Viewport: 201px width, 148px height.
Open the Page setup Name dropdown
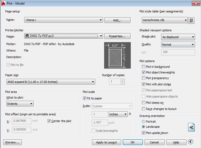click(x=64, y=20)
